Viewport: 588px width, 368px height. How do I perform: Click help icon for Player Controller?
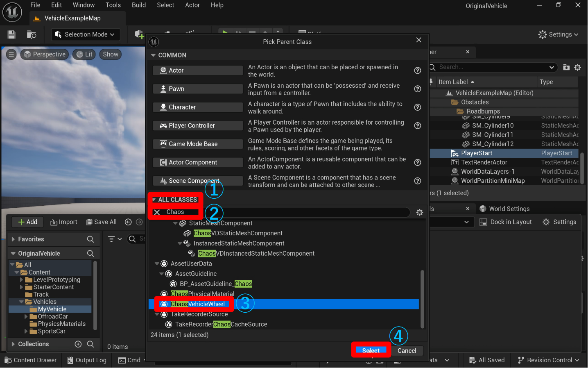pyautogui.click(x=418, y=126)
